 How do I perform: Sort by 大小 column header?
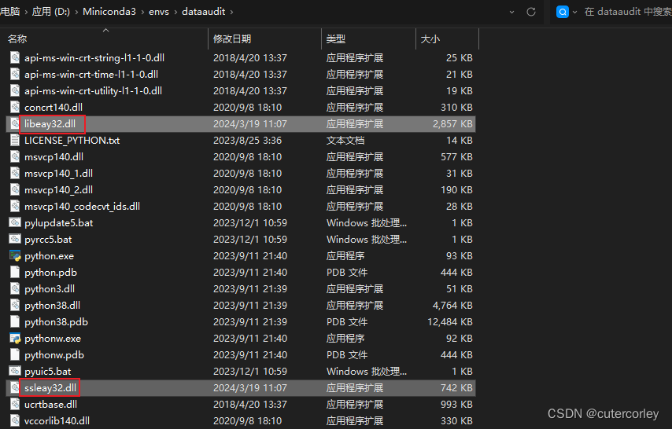[x=430, y=39]
